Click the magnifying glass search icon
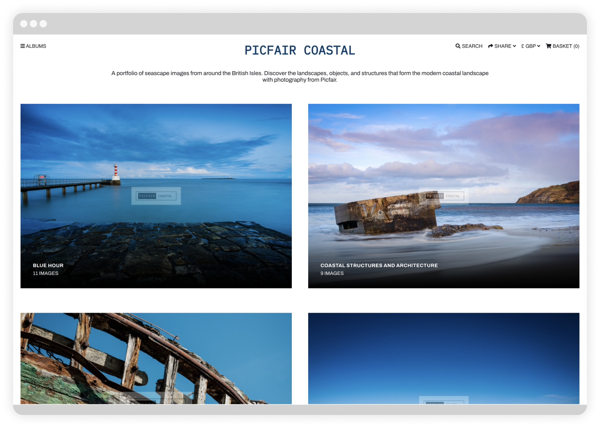The height and width of the screenshot is (428, 600). pos(458,46)
